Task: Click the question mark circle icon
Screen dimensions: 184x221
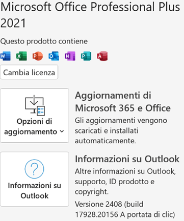Action: point(35,169)
